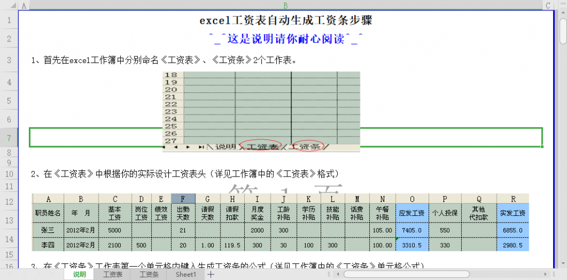Select row 9 header

(x=9, y=163)
